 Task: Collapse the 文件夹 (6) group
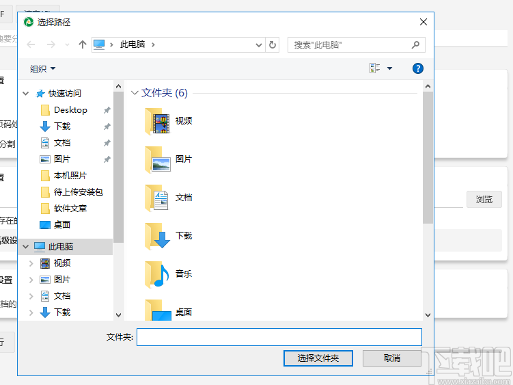(135, 93)
